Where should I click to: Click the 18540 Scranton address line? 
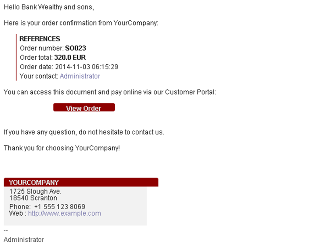pyautogui.click(x=33, y=198)
